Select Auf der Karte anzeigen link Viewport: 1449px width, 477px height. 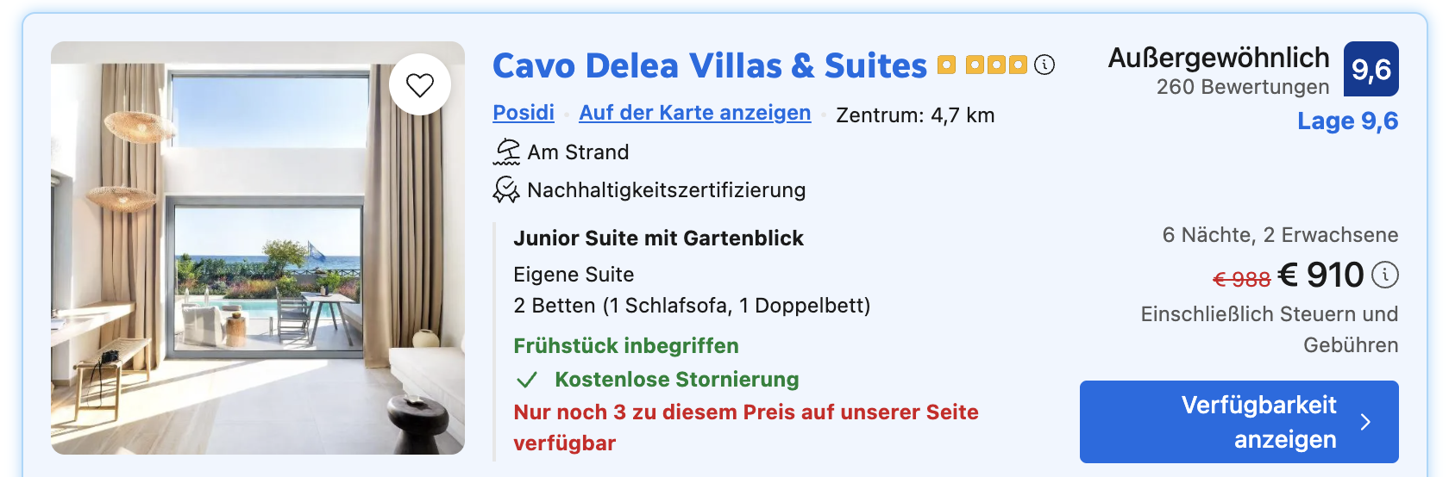click(695, 113)
